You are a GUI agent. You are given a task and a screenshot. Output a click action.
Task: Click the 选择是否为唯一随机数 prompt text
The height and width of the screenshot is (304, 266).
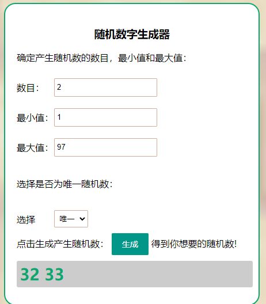(64, 184)
